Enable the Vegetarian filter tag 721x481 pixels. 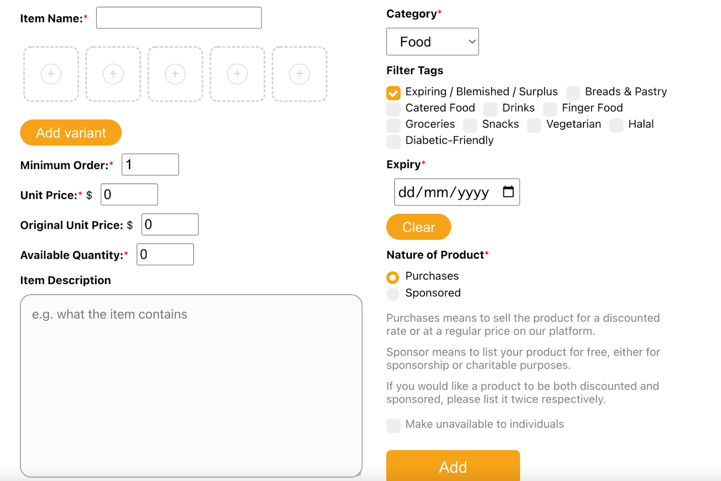(534, 125)
